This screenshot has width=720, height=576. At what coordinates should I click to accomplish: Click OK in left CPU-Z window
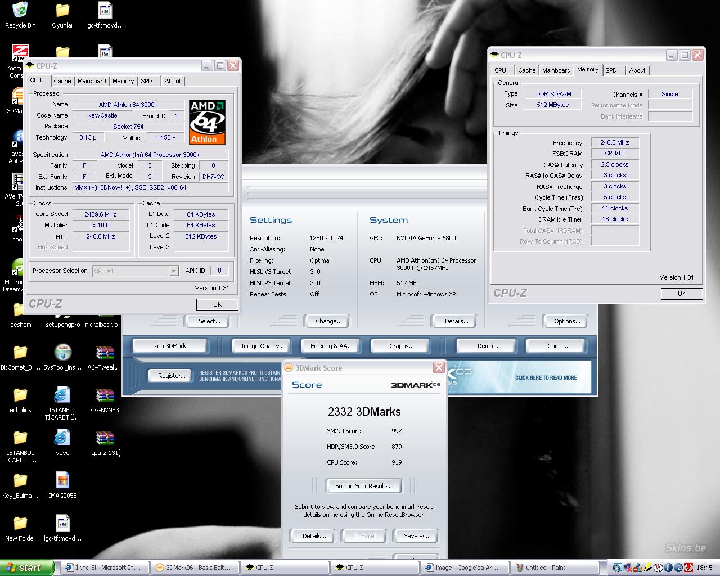tap(217, 304)
